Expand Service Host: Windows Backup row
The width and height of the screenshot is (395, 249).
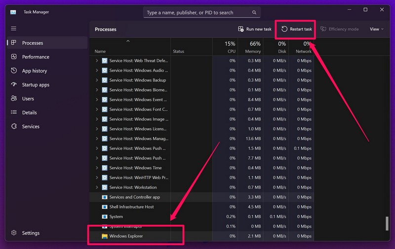pos(97,80)
